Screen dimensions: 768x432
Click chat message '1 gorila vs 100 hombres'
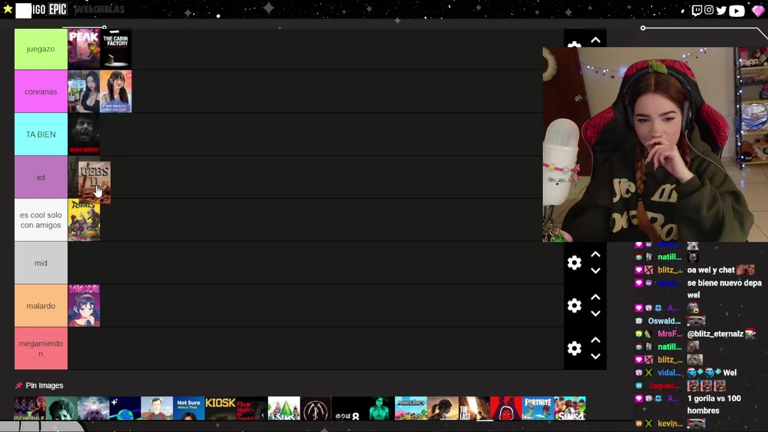pyautogui.click(x=714, y=404)
